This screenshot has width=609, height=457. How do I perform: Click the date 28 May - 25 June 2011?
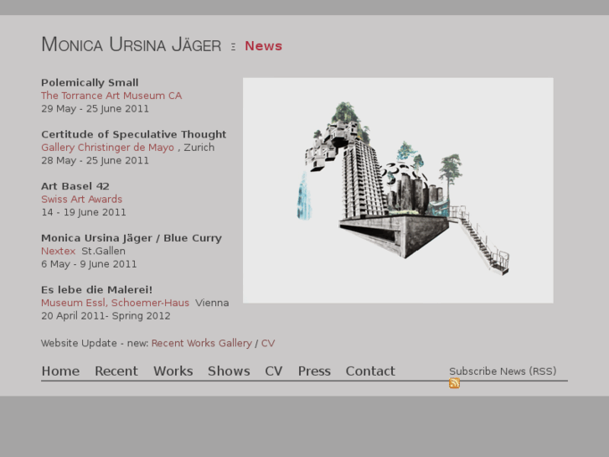(x=95, y=161)
